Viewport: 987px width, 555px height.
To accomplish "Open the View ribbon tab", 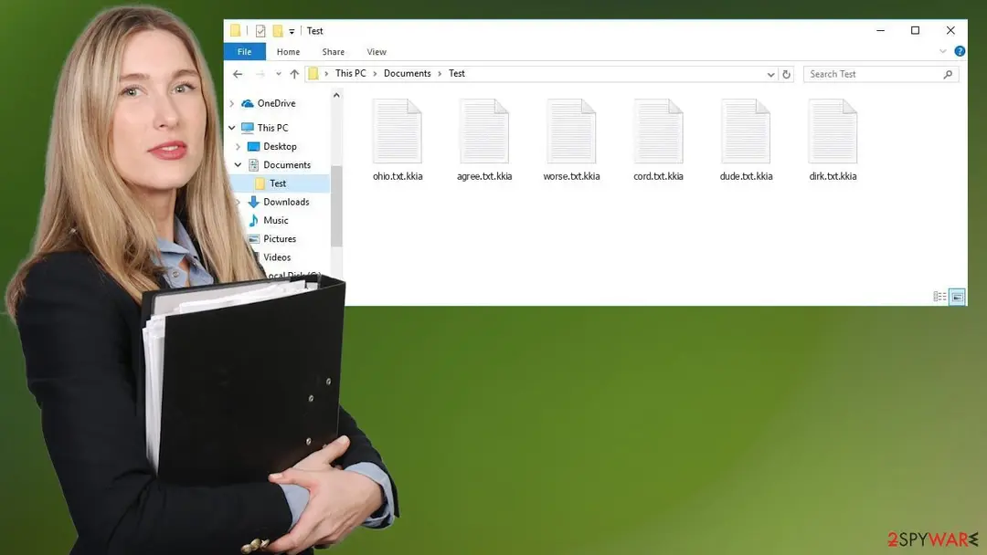I will point(377,51).
